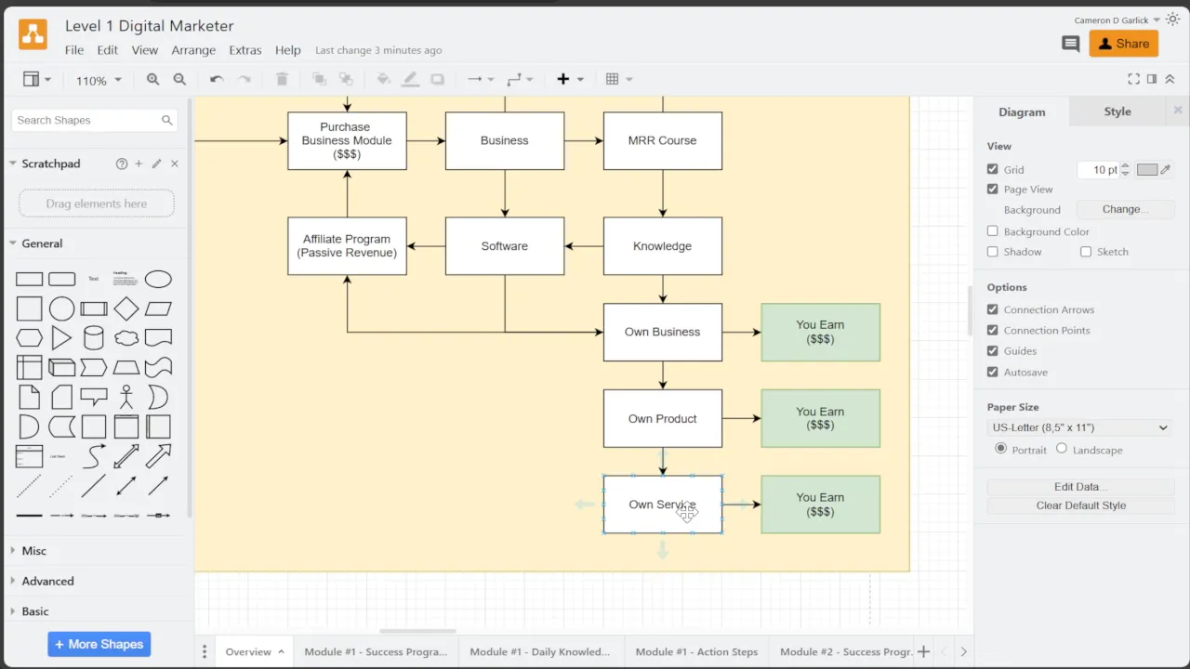Screen dimensions: 1190x669
Task: Select the cylinder shape in General
Action: 94,337
